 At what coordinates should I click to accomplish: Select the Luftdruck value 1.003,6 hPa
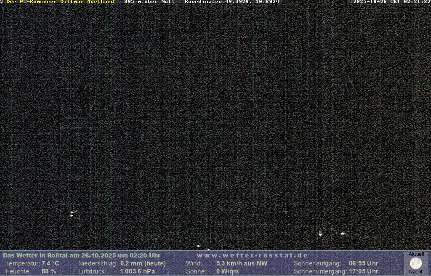(x=138, y=271)
